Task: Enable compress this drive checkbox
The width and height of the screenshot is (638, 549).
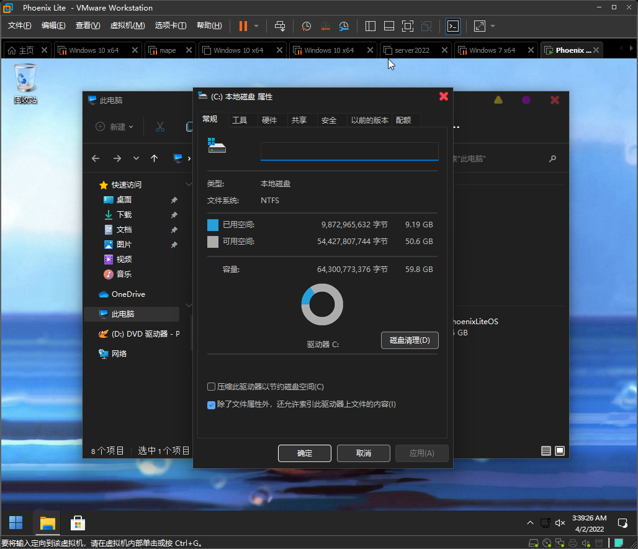Action: (x=211, y=387)
